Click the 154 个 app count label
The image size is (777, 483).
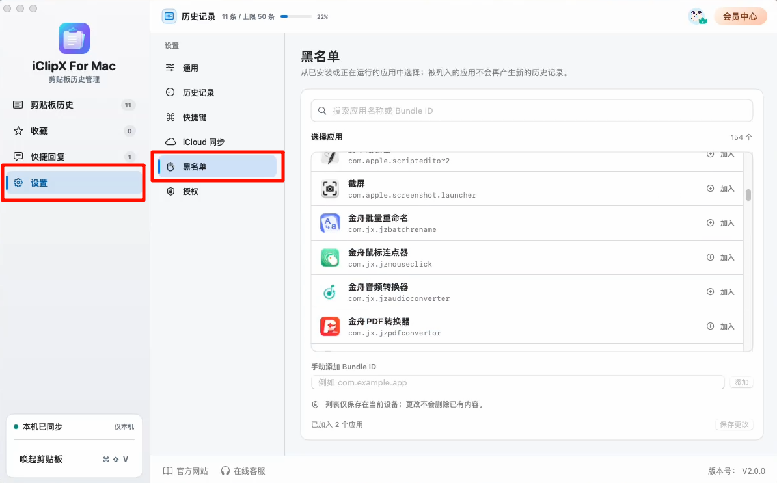point(741,137)
